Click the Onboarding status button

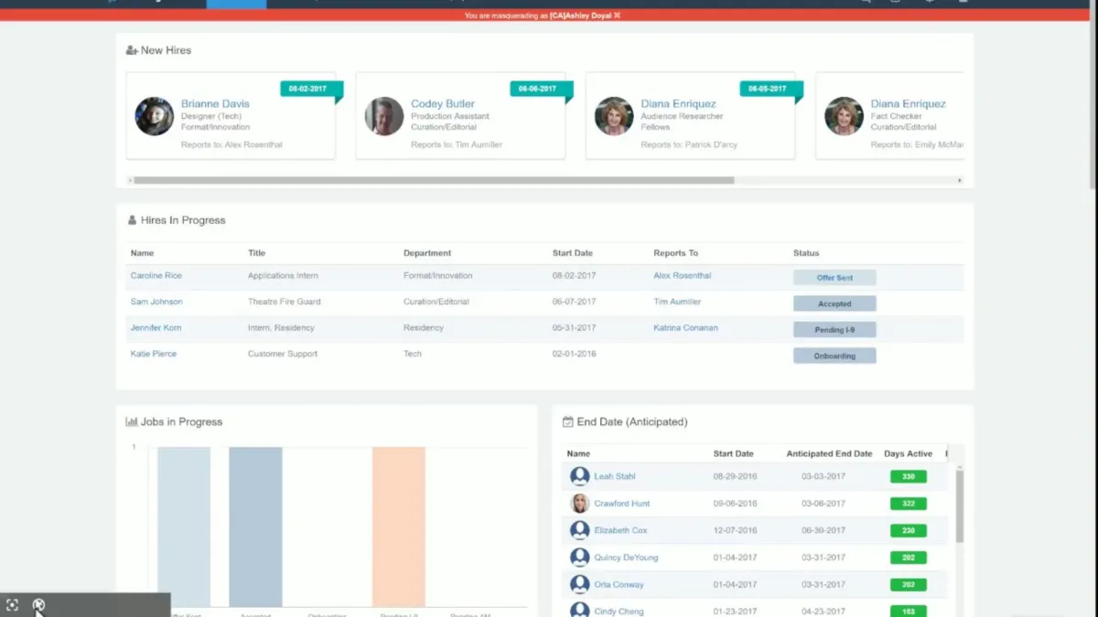tap(834, 356)
